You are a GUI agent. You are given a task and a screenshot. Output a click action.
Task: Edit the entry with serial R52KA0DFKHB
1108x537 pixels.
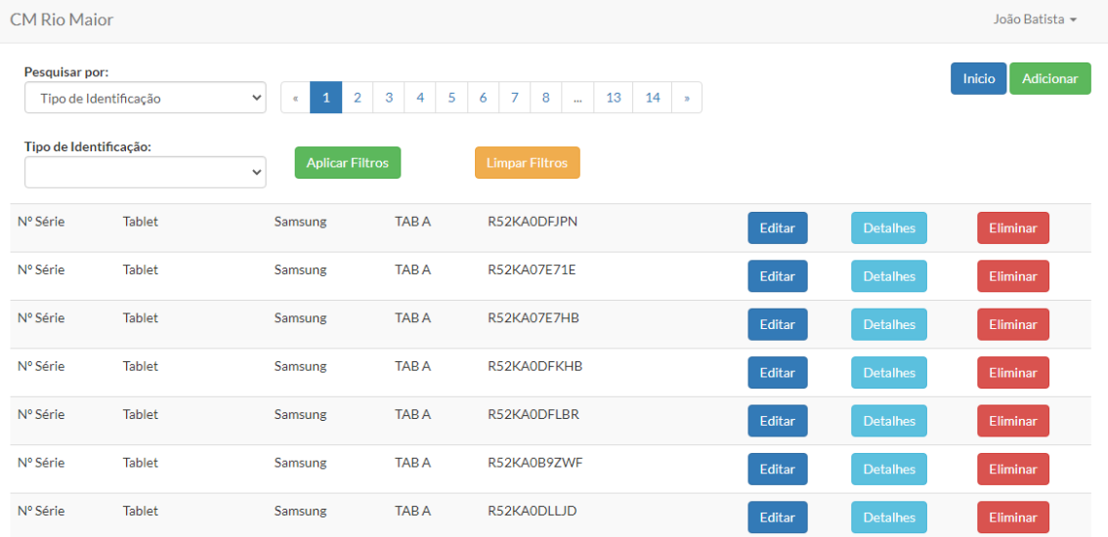point(778,372)
